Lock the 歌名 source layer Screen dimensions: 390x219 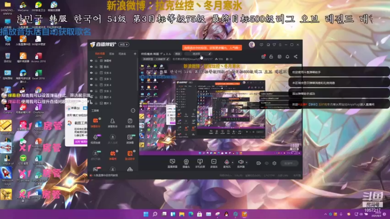[x=96, y=67]
